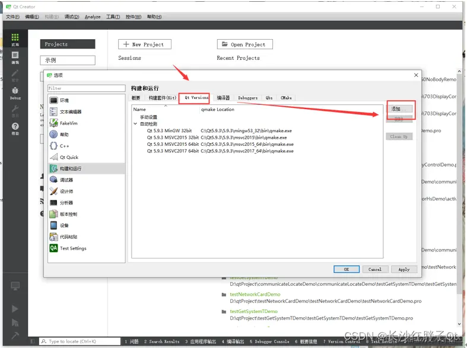467x348 pixels.
Task: Open testNetworkCardDemo recent project link
Action: coord(255,294)
